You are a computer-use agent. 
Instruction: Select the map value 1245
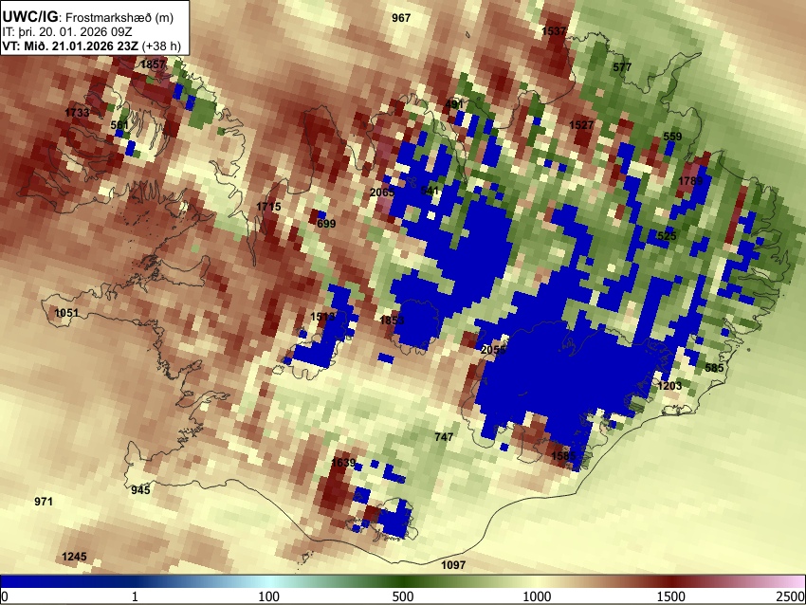tap(74, 557)
